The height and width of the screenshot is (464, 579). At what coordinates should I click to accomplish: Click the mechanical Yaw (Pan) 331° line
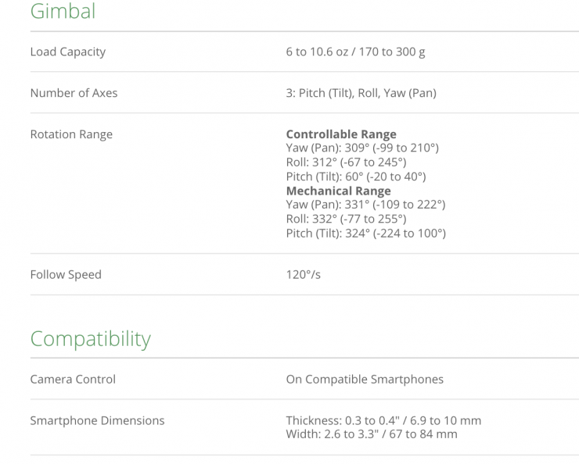point(365,205)
